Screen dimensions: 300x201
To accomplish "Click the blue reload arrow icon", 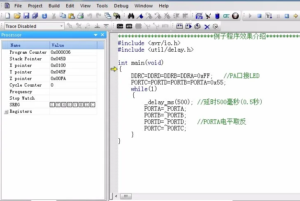I will 44,16.
